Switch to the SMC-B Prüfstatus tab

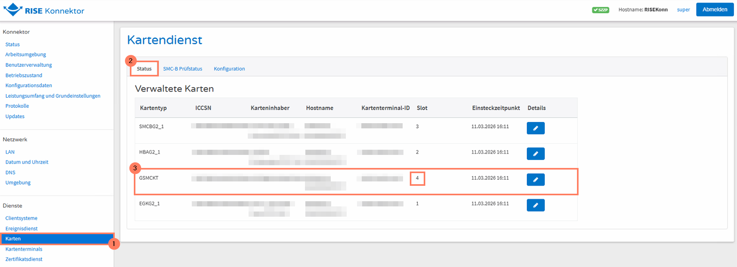[x=183, y=69]
